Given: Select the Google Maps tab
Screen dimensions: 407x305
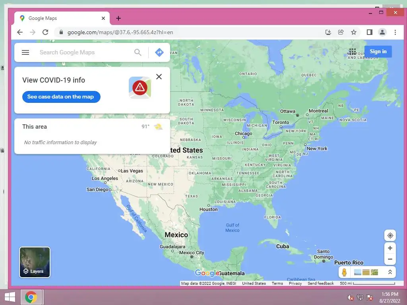Looking at the screenshot, I should click(62, 18).
